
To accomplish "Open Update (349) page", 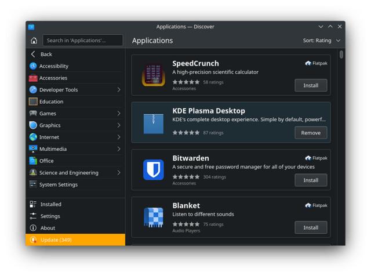I will tap(75, 240).
